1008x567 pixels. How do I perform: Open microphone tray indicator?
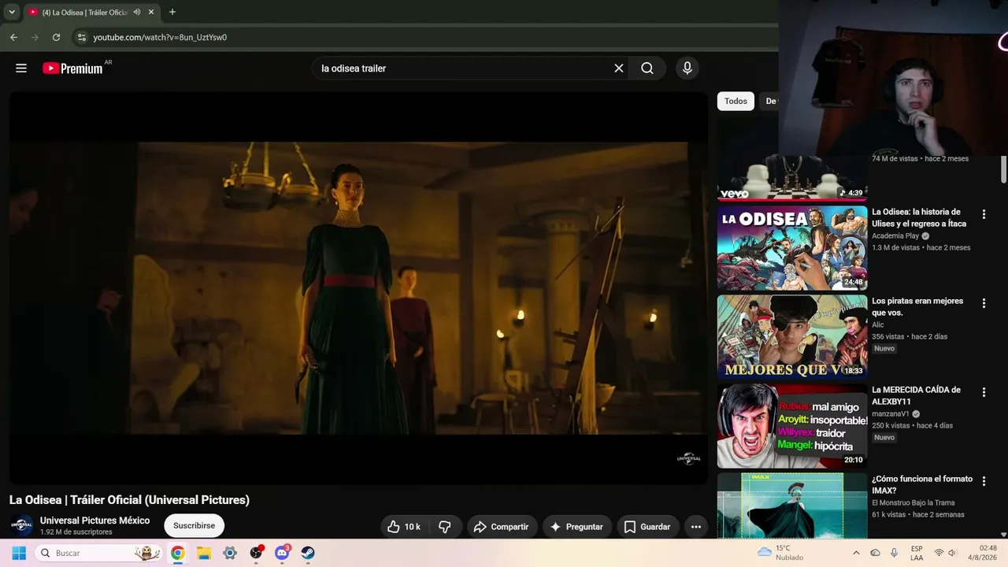894,553
